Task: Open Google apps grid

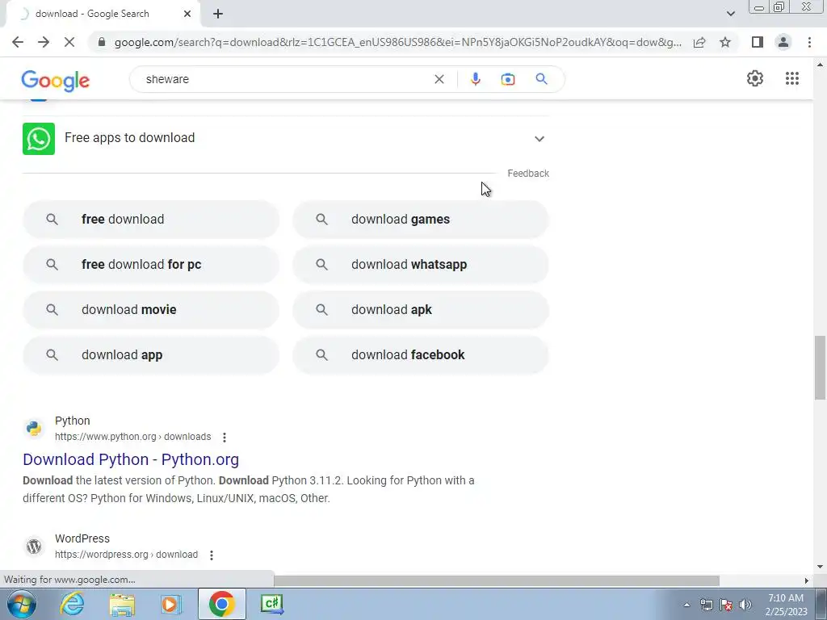Action: pos(791,78)
